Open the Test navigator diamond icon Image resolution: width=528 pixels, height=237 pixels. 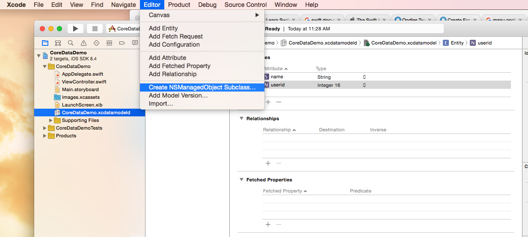click(x=96, y=43)
